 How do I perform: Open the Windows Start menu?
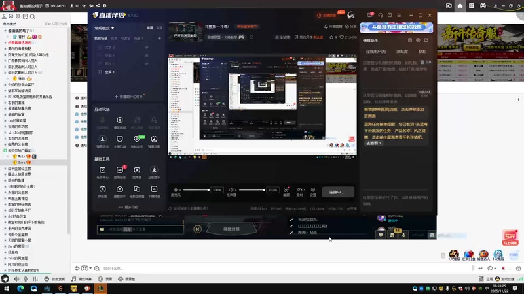6,288
